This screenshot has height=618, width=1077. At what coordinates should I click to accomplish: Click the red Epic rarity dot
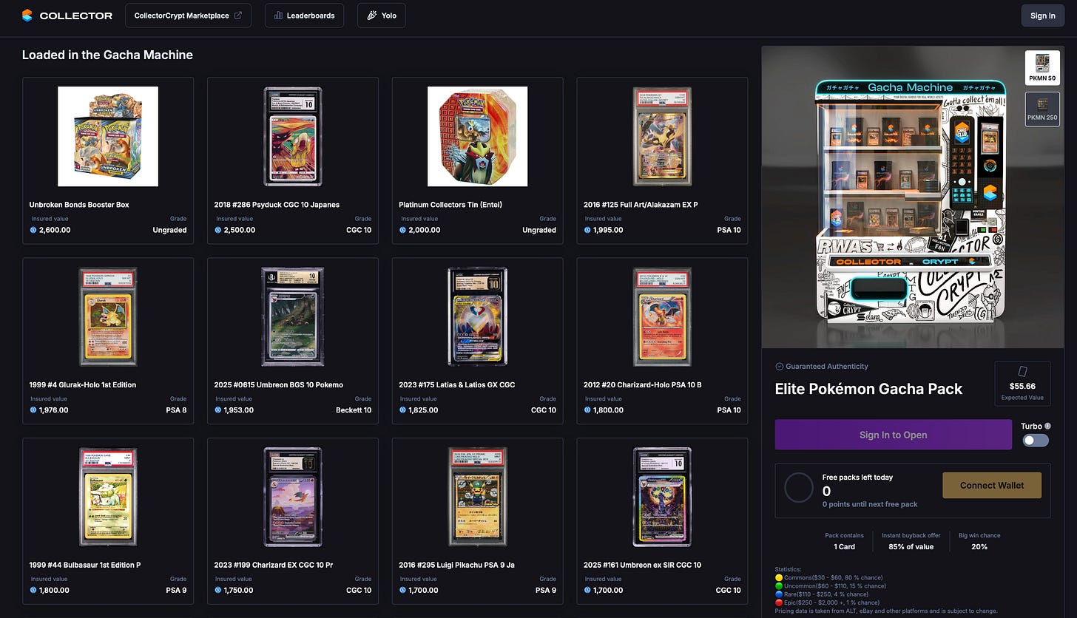pyautogui.click(x=779, y=602)
